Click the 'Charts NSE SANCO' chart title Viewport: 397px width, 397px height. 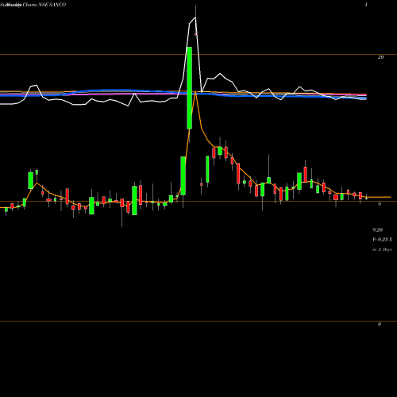44,5
